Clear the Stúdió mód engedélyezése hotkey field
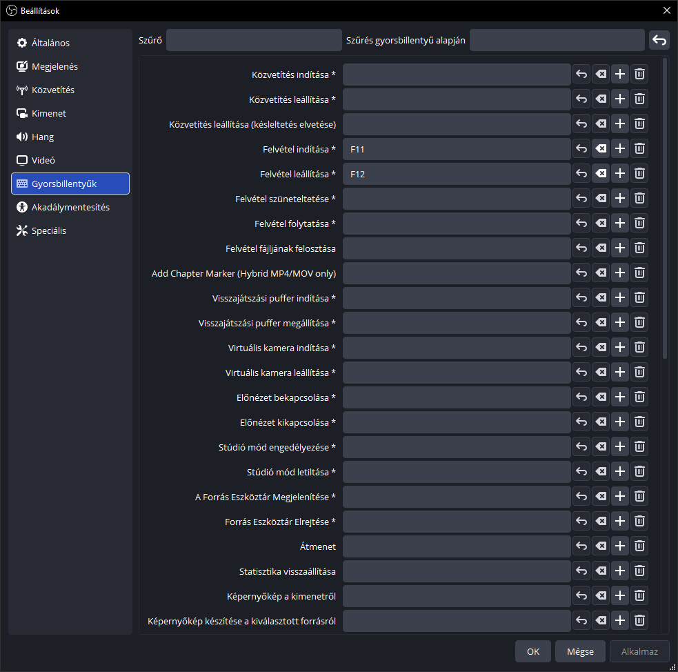The width and height of the screenshot is (678, 672). pyautogui.click(x=600, y=446)
